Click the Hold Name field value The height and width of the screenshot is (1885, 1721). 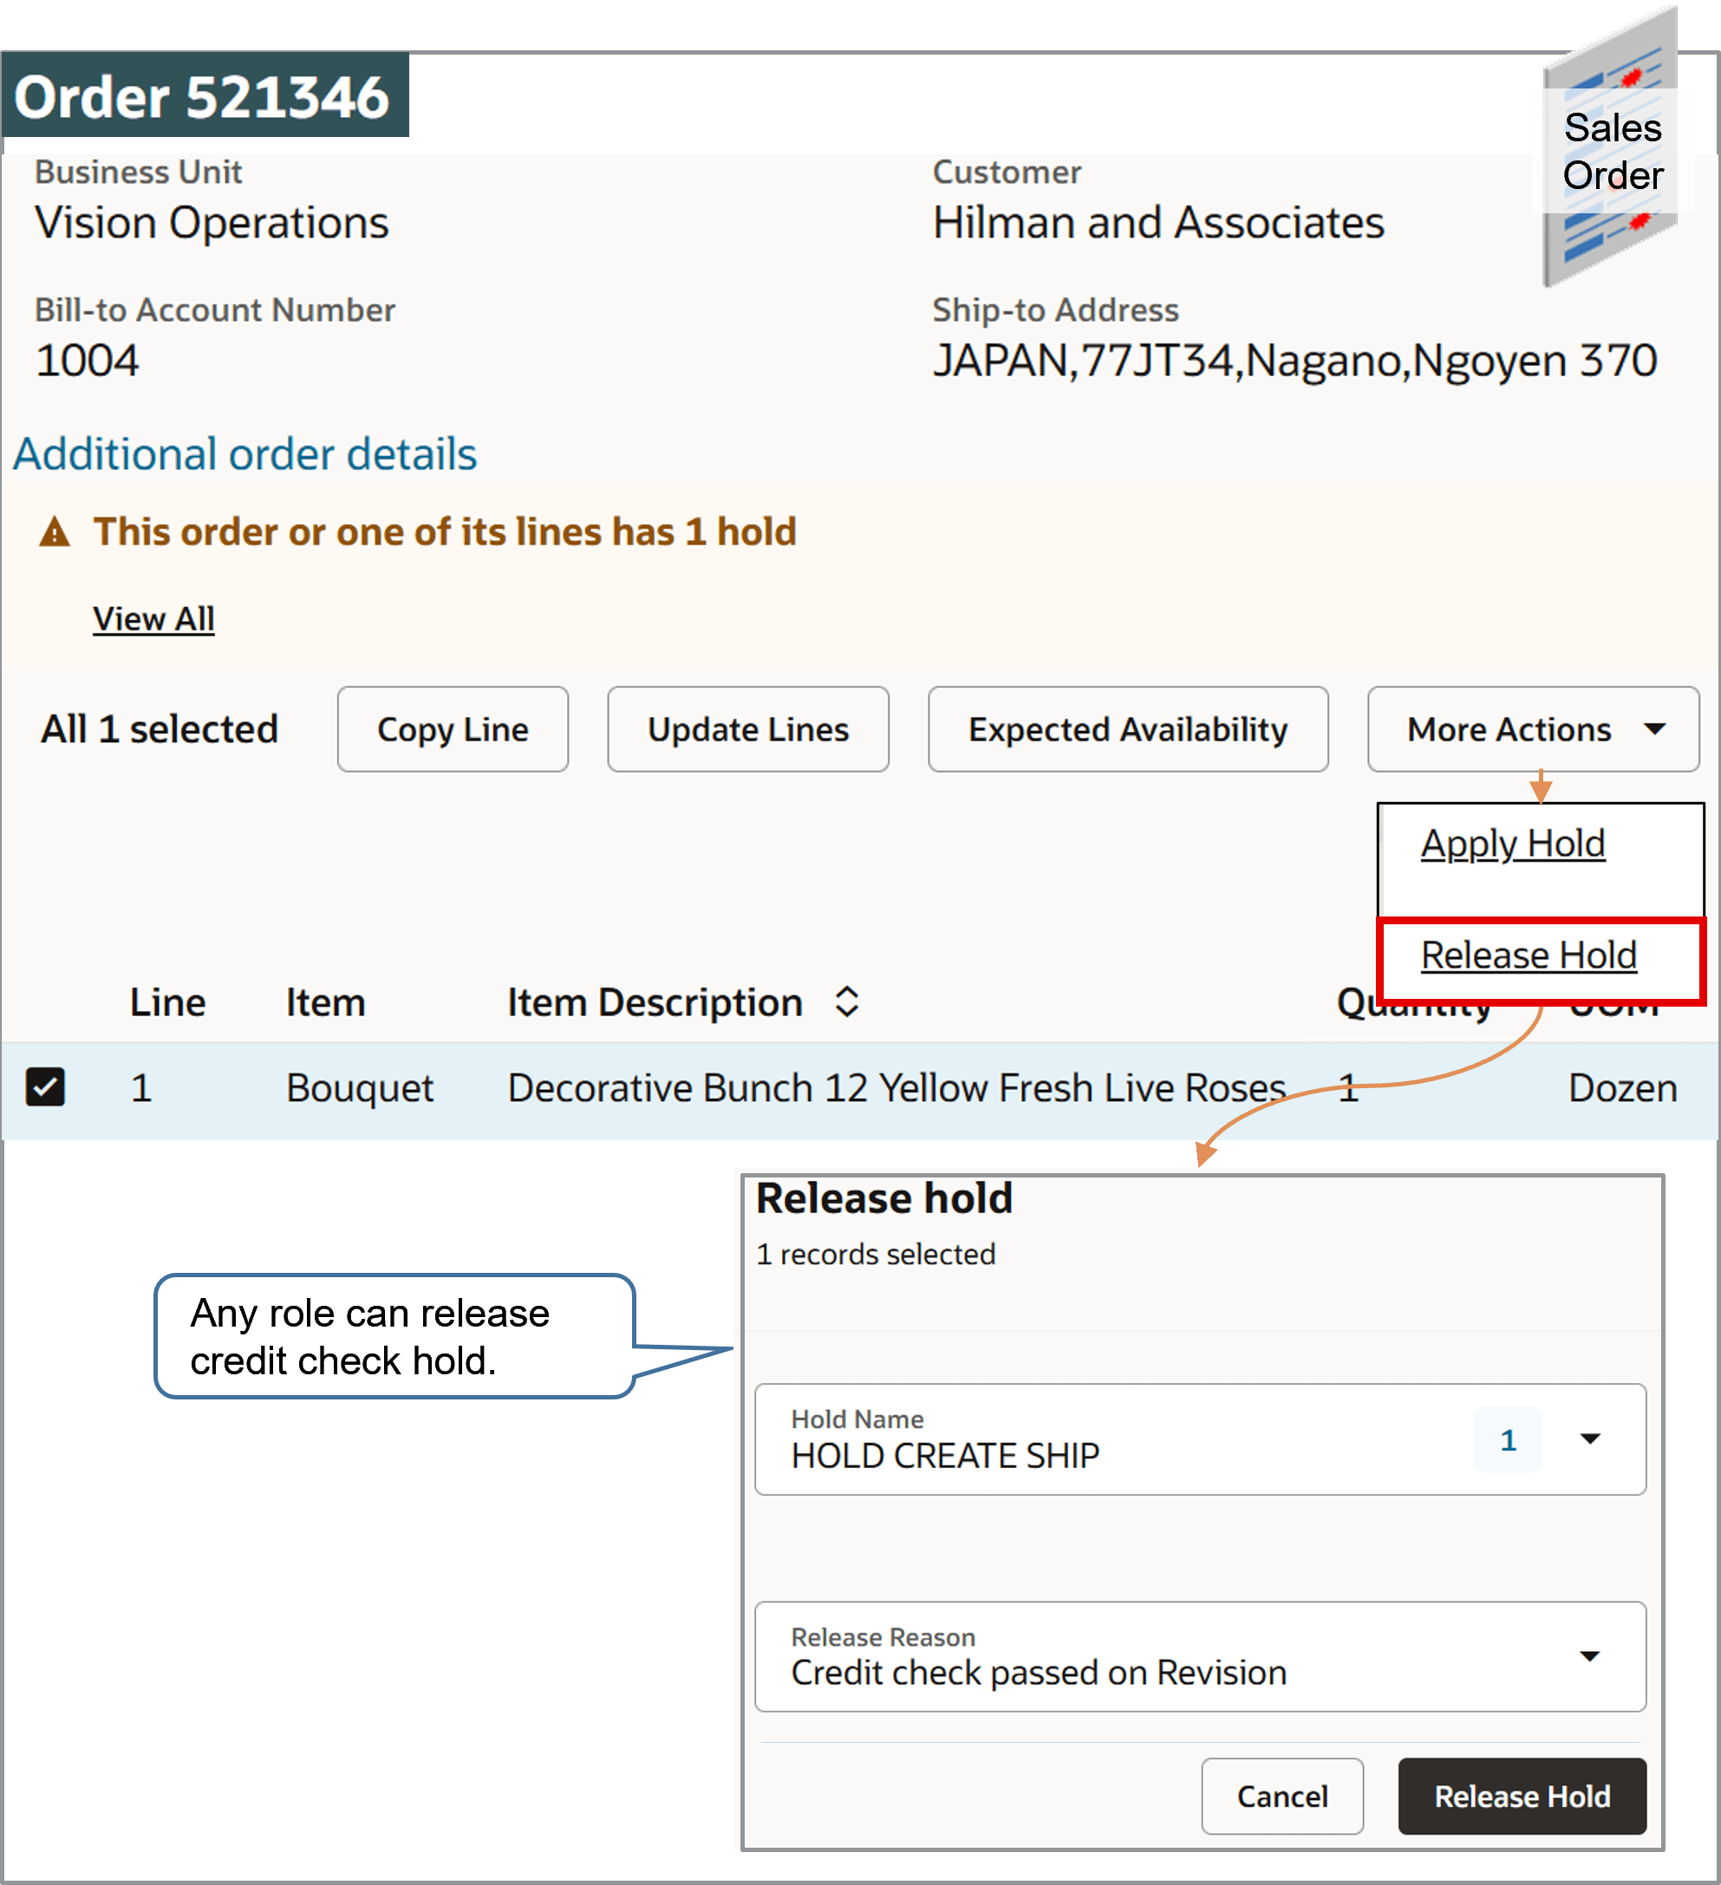coord(945,1456)
